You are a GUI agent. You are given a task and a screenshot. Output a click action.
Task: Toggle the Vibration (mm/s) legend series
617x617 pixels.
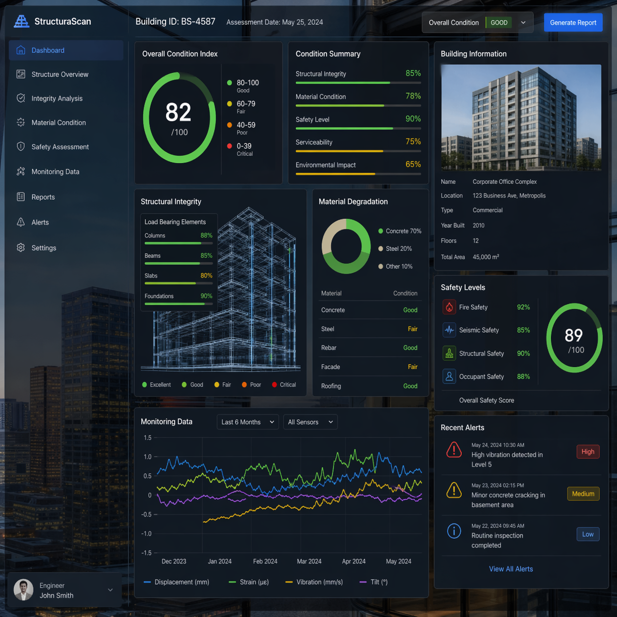pyautogui.click(x=314, y=582)
